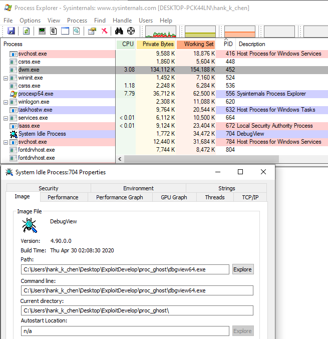Open process Properties toolbar icon
This screenshot has width=328, height=339.
(92, 31)
